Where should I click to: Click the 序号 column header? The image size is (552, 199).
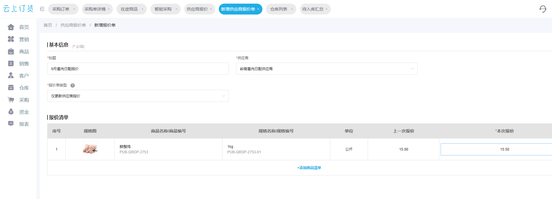57,131
